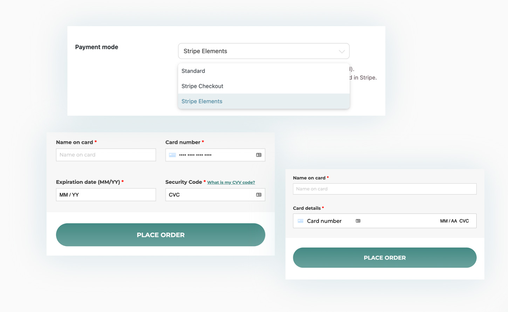Open the 'What is my CVV code?' link
The image size is (508, 312).
(x=231, y=182)
